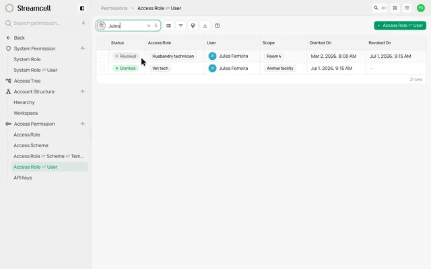Open API Keys page
Viewport: 431px width, 269px height.
(23, 178)
